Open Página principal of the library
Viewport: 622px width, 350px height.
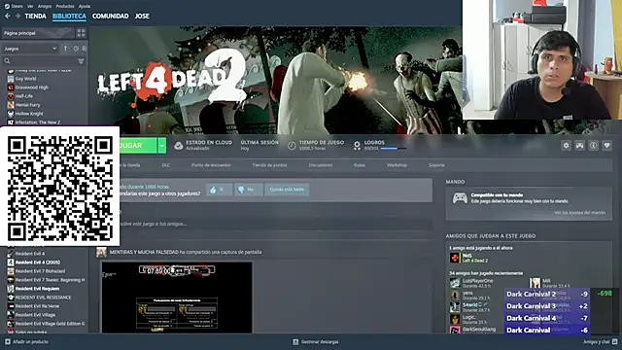(x=38, y=33)
